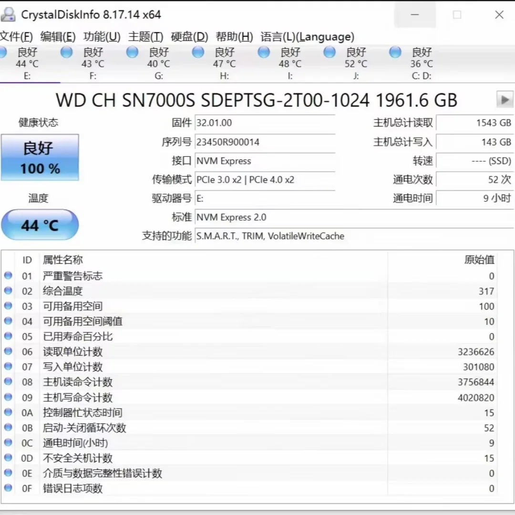Image resolution: width=515 pixels, height=515 pixels.
Task: Open the 语言(L)(Language) menu
Action: (308, 36)
